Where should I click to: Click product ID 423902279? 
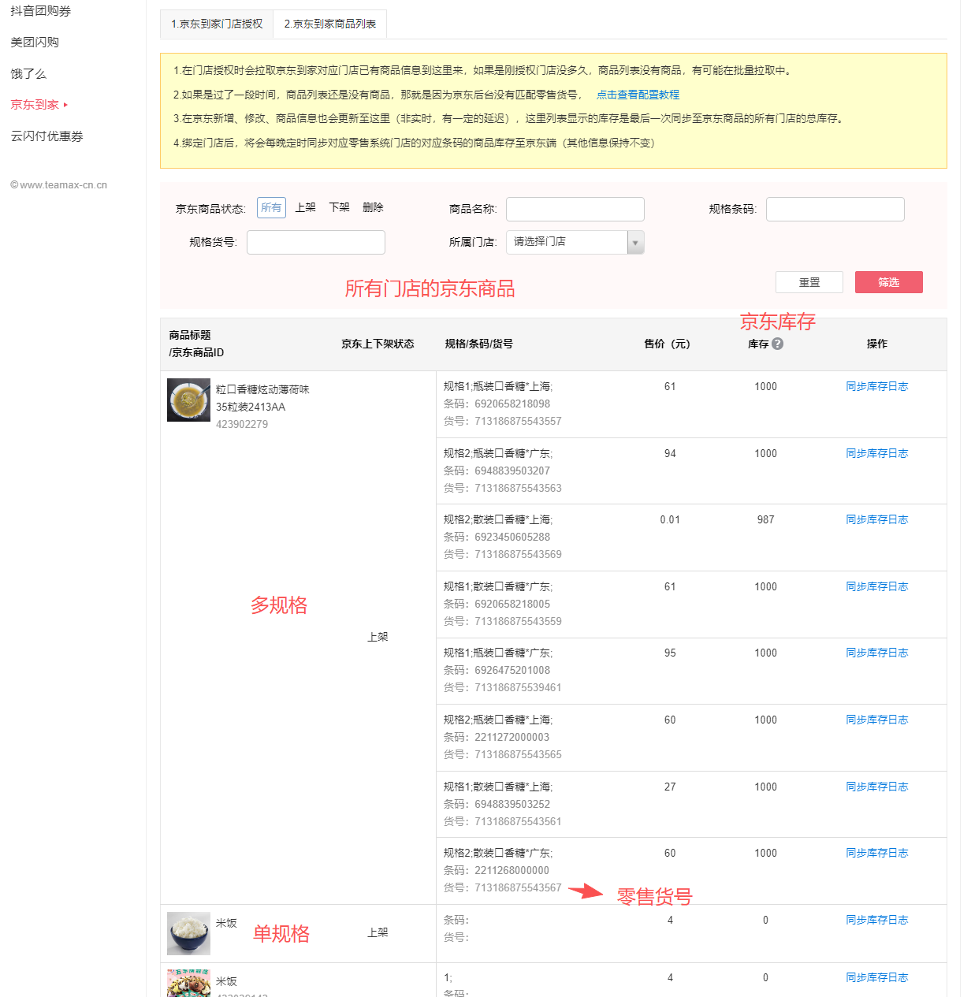pyautogui.click(x=242, y=424)
